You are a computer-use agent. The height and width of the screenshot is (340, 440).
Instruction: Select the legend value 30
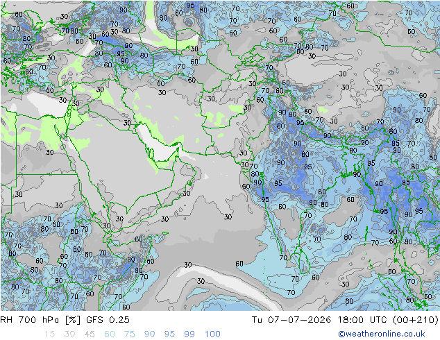69,334
